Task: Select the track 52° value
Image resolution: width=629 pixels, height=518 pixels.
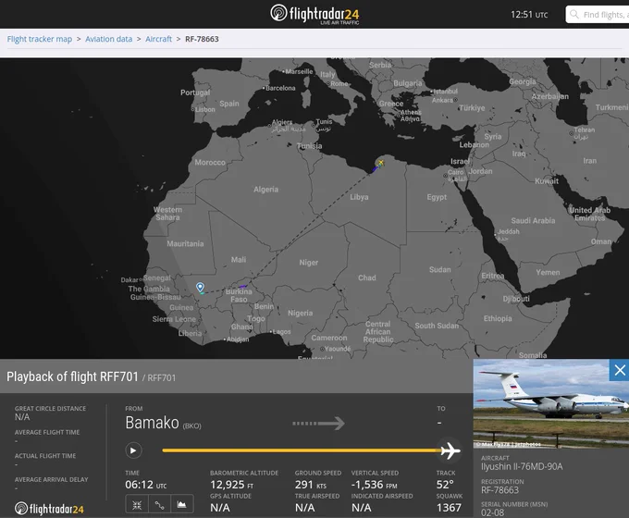Action: point(445,485)
